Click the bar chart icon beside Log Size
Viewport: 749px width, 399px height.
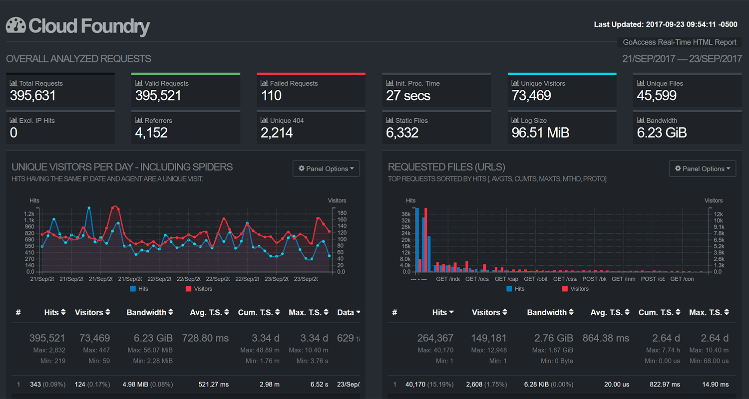click(x=515, y=120)
